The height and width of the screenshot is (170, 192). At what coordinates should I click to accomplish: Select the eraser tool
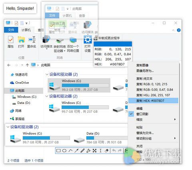click(106, 151)
